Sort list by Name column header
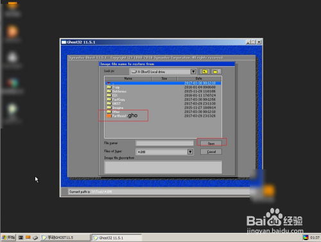 [128, 78]
